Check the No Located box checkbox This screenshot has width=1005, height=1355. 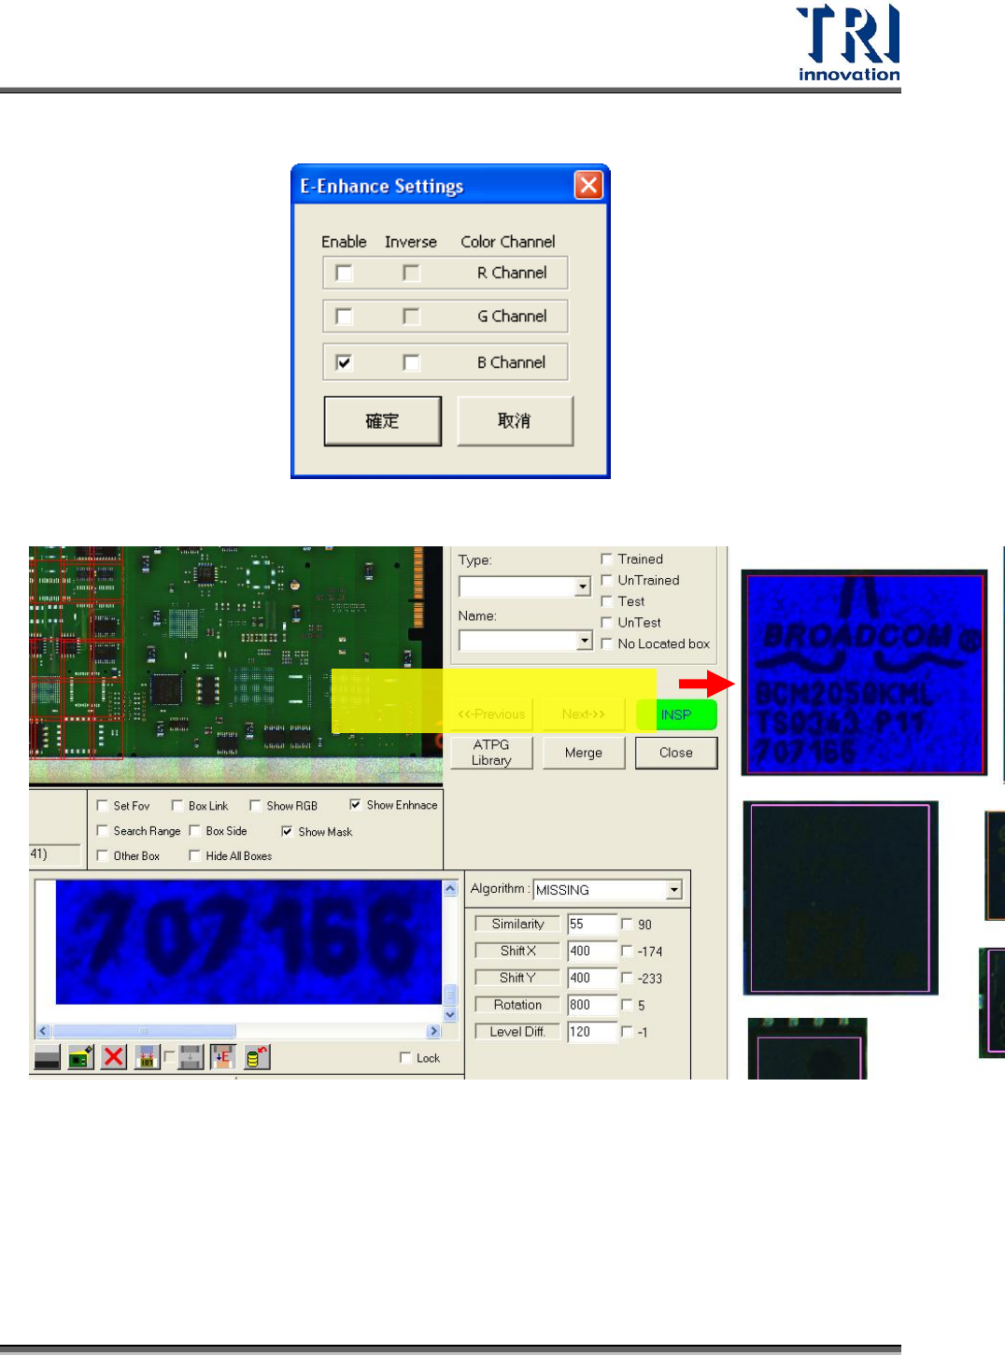[x=606, y=643]
